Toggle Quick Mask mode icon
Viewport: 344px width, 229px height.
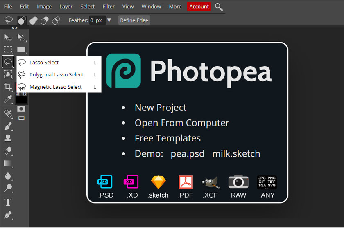click(x=21, y=109)
